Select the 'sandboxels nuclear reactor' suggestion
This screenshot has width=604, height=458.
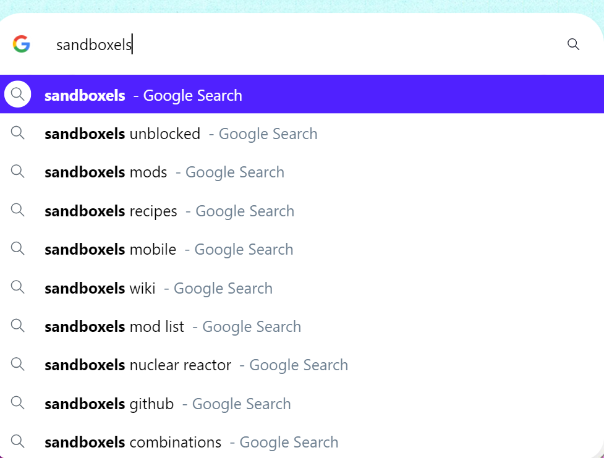pos(195,365)
